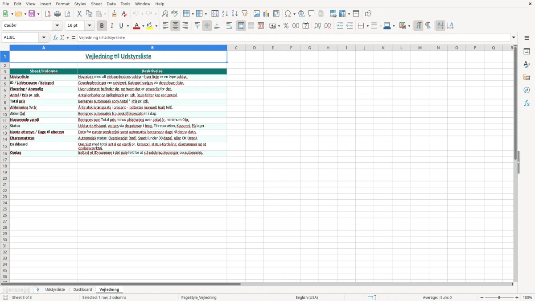Toggle italic formatting
Viewport: 535px width, 301px height.
(112, 26)
